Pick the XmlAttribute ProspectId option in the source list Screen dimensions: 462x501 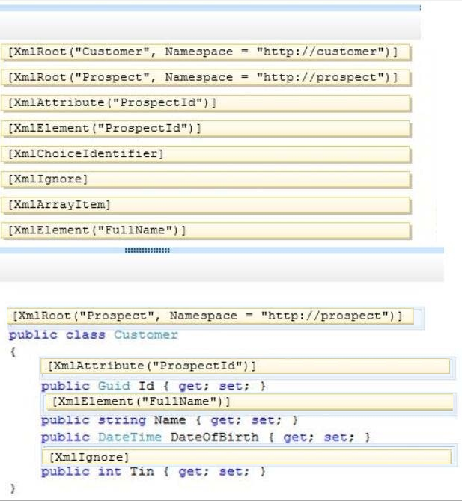[206, 103]
